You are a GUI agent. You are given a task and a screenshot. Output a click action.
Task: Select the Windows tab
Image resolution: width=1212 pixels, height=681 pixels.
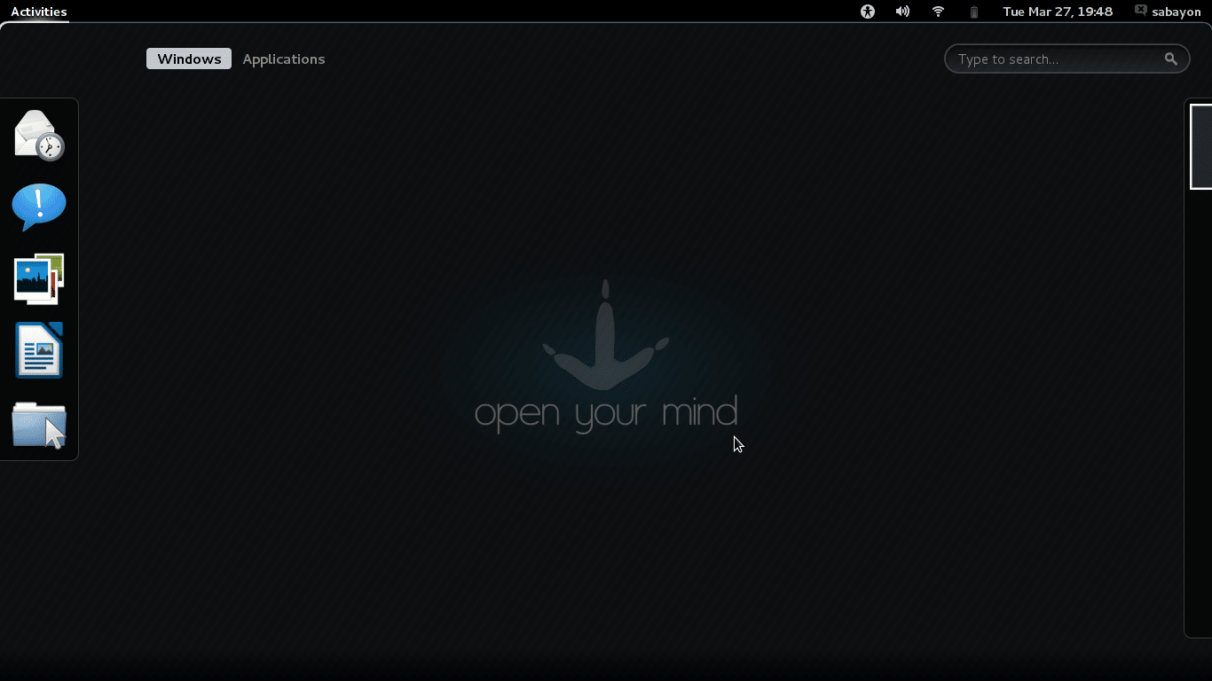click(189, 59)
